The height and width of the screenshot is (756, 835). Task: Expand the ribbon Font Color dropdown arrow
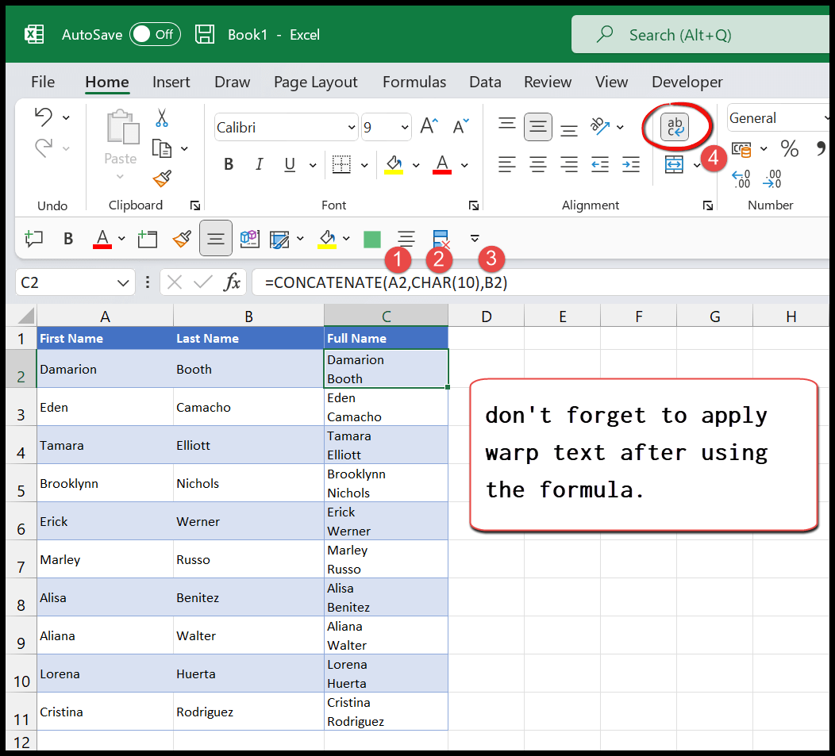pyautogui.click(x=464, y=165)
